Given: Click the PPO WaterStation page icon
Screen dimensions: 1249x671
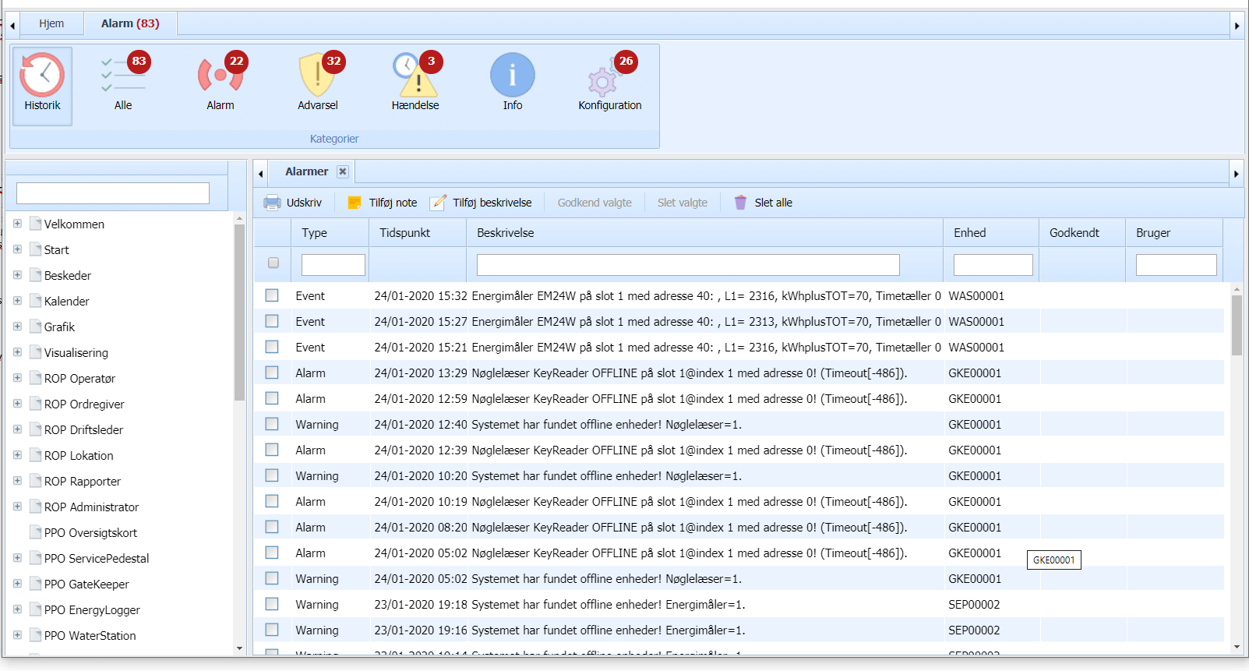Looking at the screenshot, I should pyautogui.click(x=35, y=635).
